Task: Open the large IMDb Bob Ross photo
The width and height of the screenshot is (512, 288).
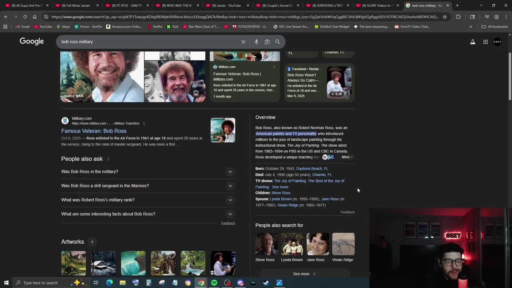Action: [102, 76]
